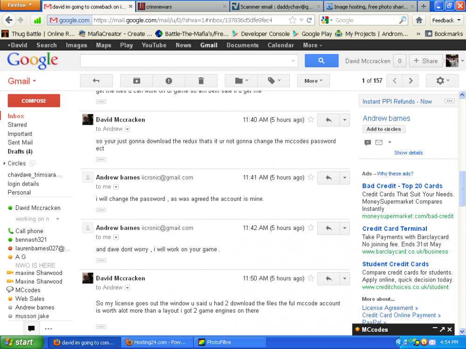Go to the next conversation arrow
The width and height of the screenshot is (466, 349).
(x=411, y=81)
